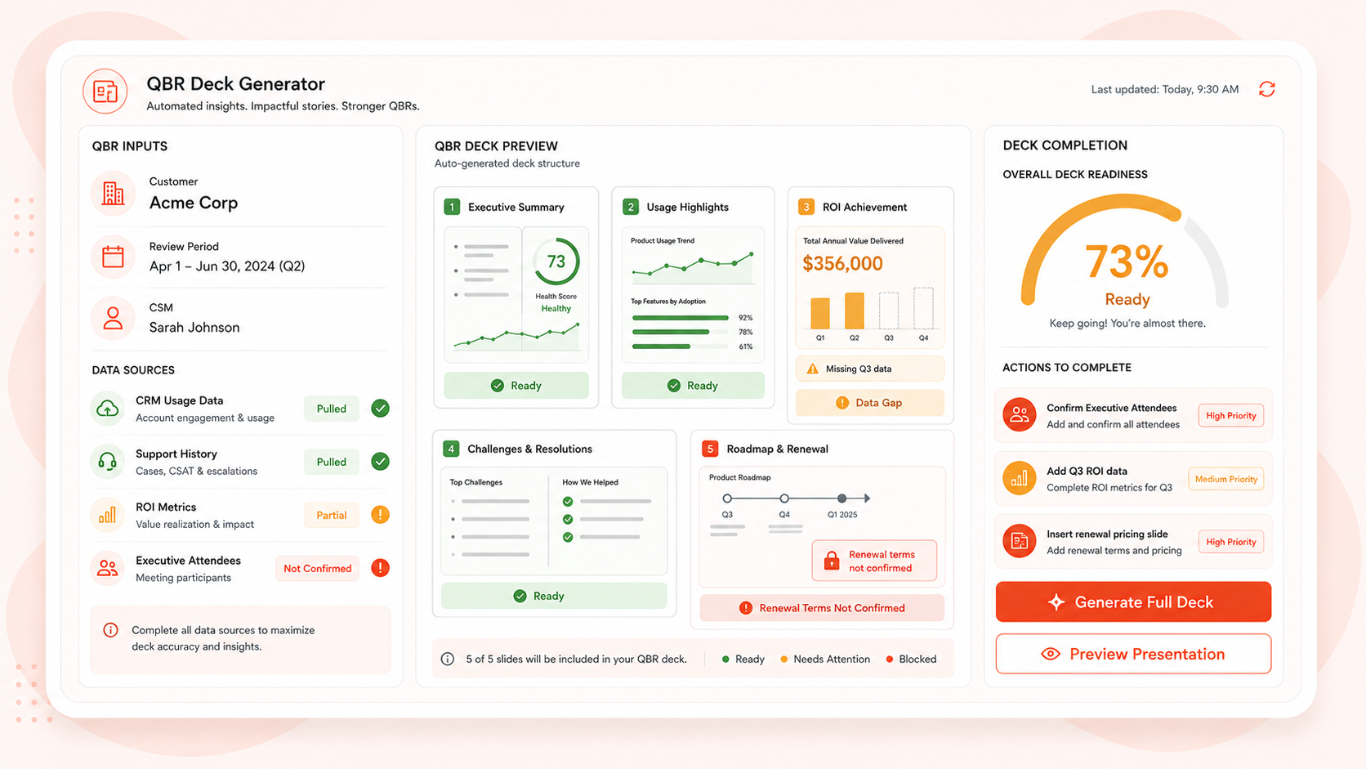Open the Confirm Executive Attendees action item

pos(1133,416)
